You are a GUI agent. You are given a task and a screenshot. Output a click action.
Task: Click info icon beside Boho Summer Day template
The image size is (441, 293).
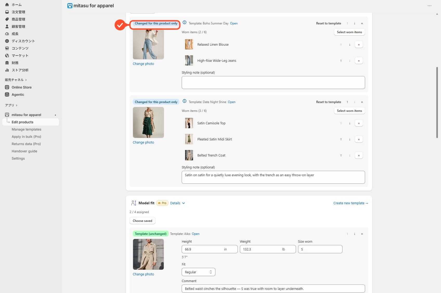(185, 23)
